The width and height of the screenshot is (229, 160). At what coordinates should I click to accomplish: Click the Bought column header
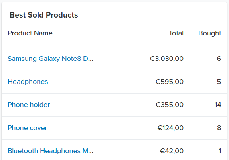(x=210, y=33)
